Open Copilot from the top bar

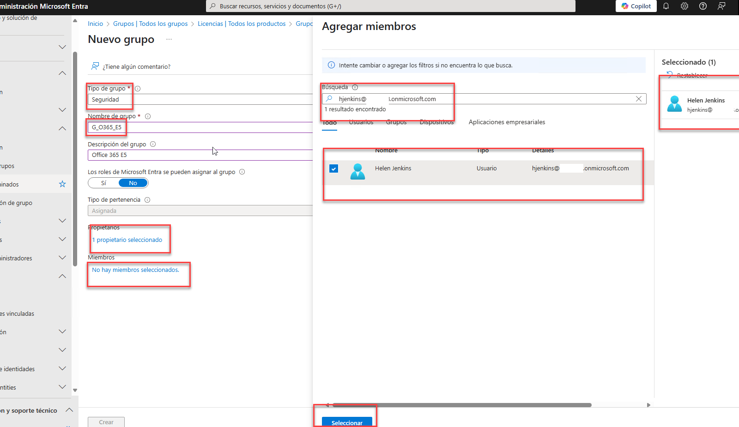click(x=636, y=6)
